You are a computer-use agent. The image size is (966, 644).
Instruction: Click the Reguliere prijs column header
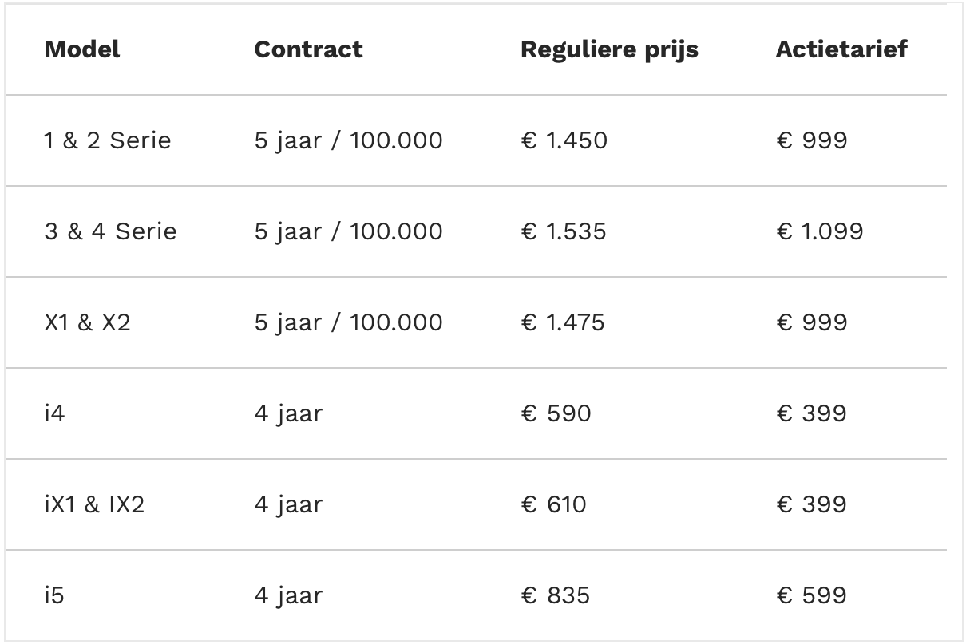pyautogui.click(x=609, y=49)
